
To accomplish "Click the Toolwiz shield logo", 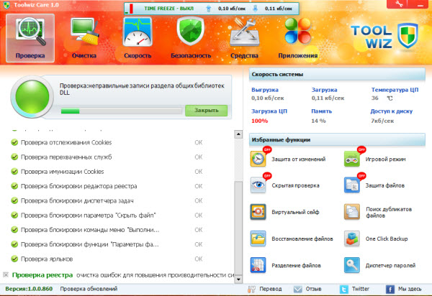I will click(x=408, y=35).
